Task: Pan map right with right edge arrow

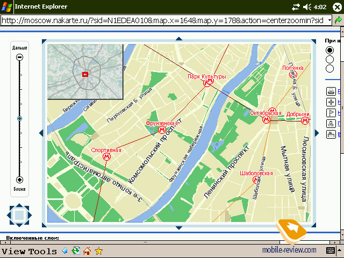Action: point(317,133)
